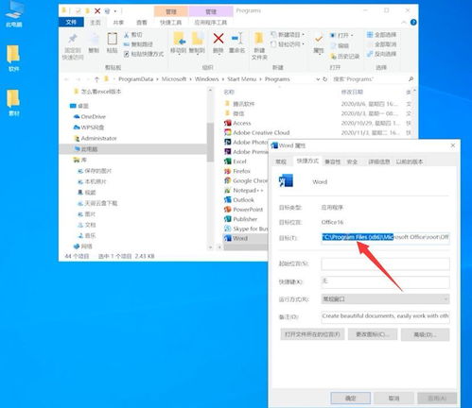Open the 此电脑 (This PC) desktop icon

click(14, 14)
